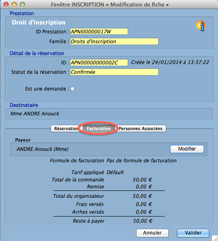
Task: Click the payeur name ANDRE Anouck (Mme)
Action: pyautogui.click(x=42, y=149)
